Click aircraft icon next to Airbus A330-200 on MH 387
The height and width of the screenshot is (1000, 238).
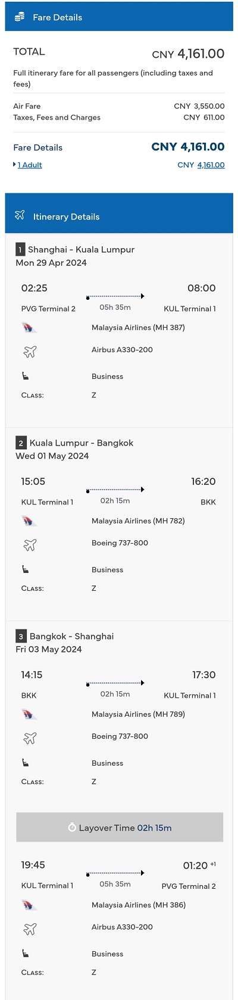(30, 352)
